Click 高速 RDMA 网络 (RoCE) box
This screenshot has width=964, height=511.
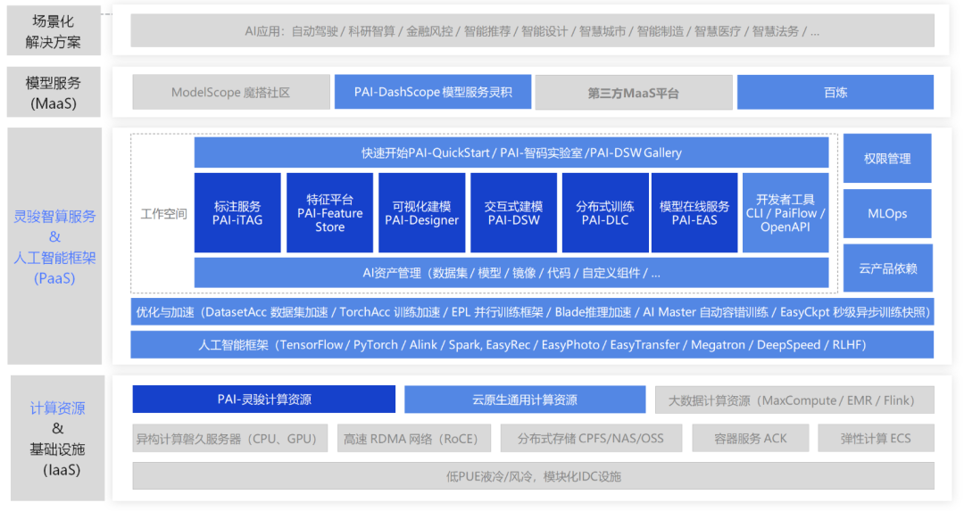tap(414, 439)
